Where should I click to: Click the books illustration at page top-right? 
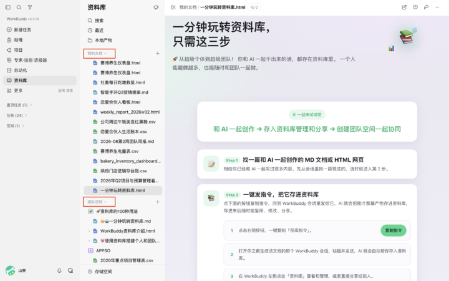407,37
